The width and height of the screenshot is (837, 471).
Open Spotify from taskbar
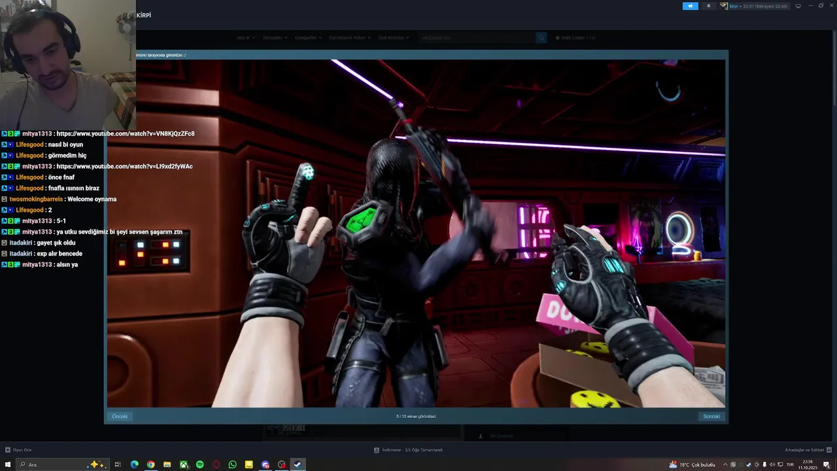[x=199, y=464]
